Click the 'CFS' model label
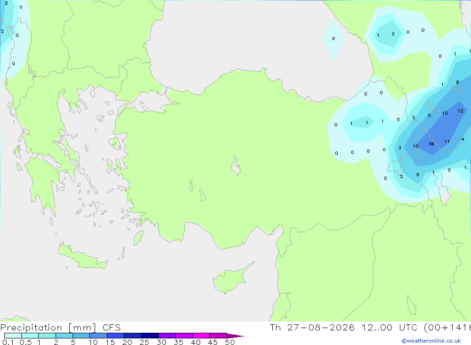471x345 pixels. (x=112, y=327)
